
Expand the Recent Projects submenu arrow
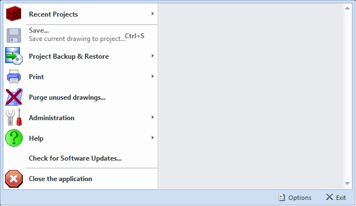point(153,14)
